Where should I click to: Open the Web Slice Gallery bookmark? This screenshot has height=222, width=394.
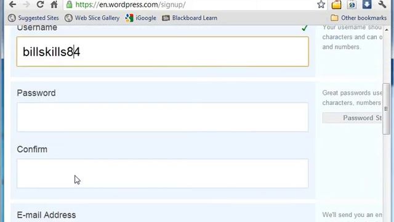[x=92, y=18]
